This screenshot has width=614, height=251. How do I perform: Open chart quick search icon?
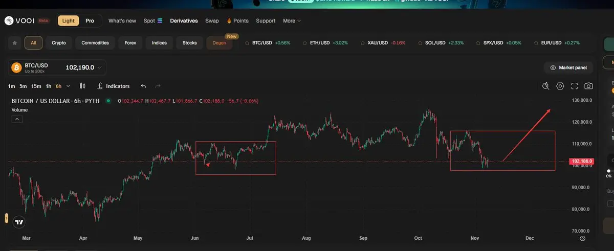click(546, 86)
